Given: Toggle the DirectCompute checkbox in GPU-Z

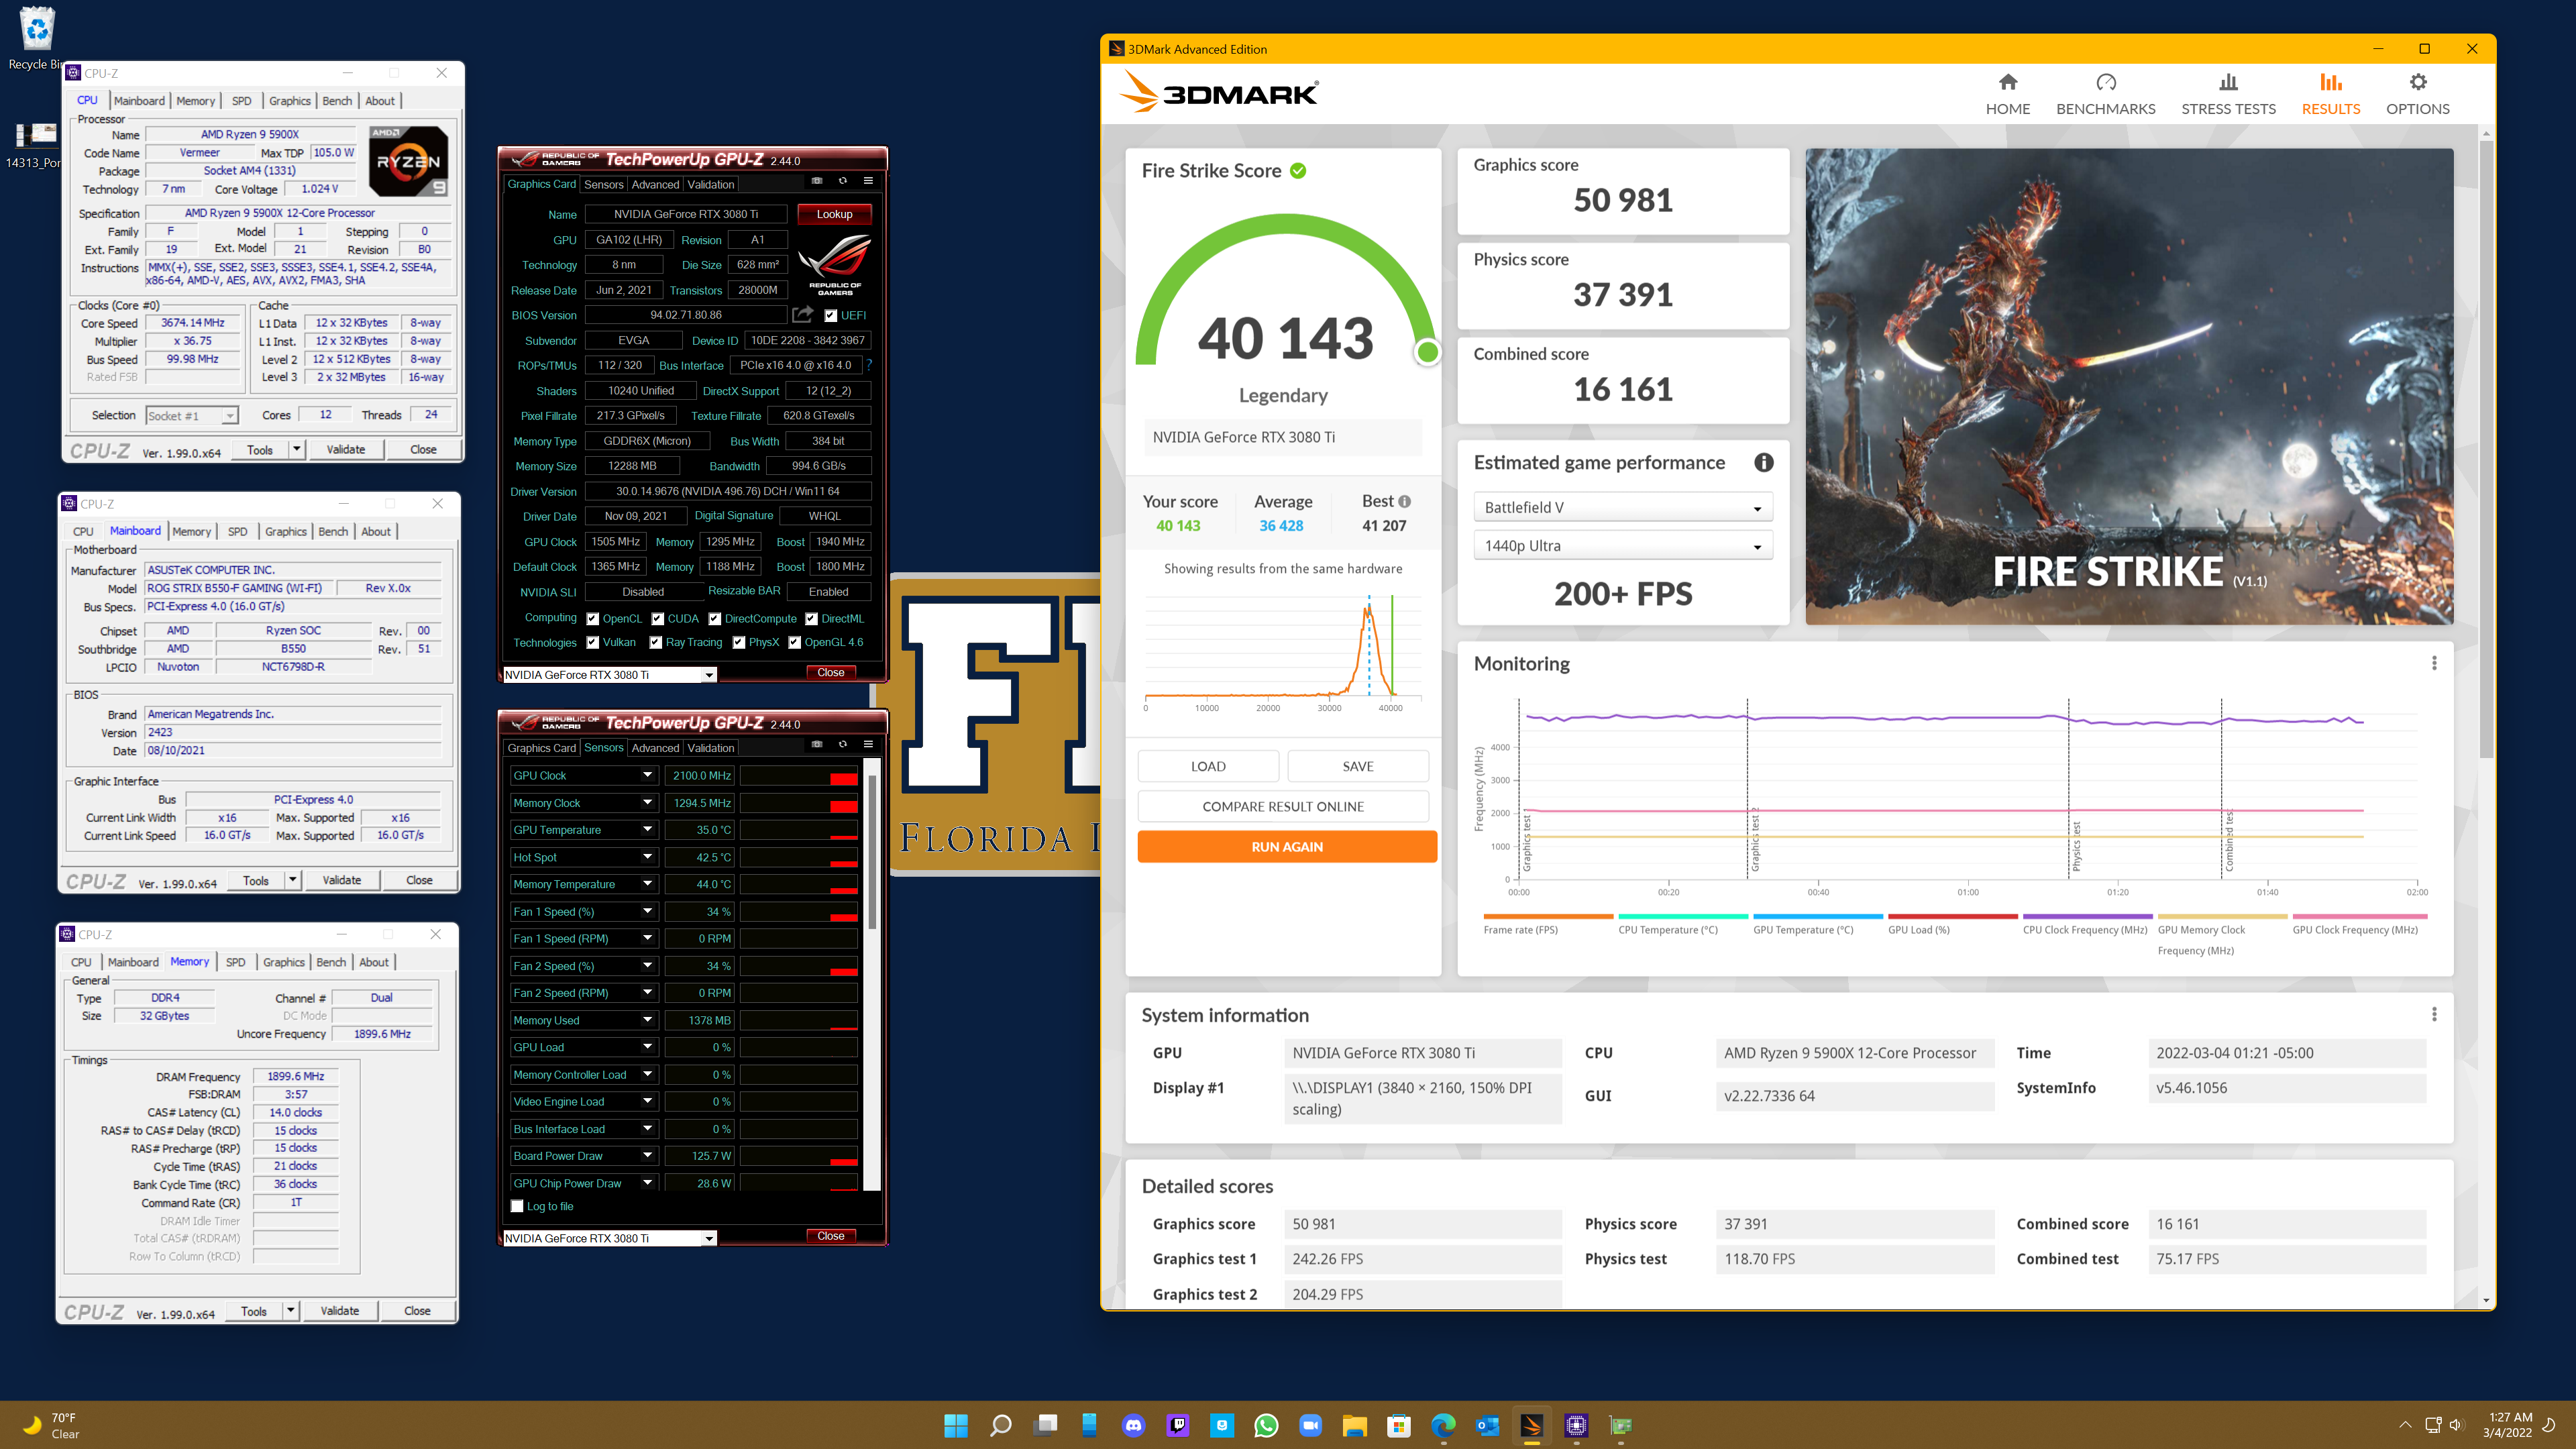Looking at the screenshot, I should click(x=714, y=619).
